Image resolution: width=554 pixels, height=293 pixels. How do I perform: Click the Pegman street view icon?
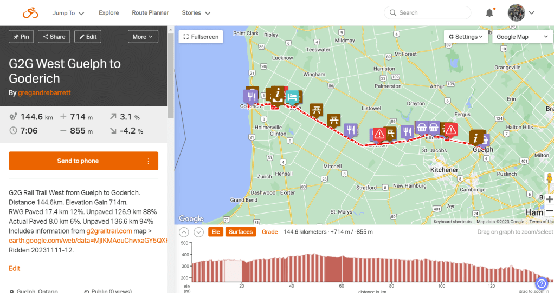coord(549,179)
